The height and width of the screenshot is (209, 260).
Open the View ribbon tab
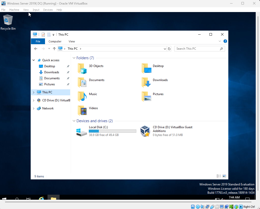(72, 41)
